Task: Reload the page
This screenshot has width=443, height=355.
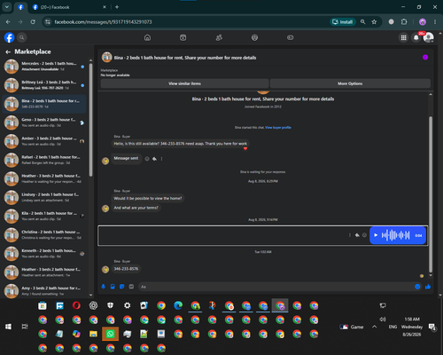Action: pos(33,22)
